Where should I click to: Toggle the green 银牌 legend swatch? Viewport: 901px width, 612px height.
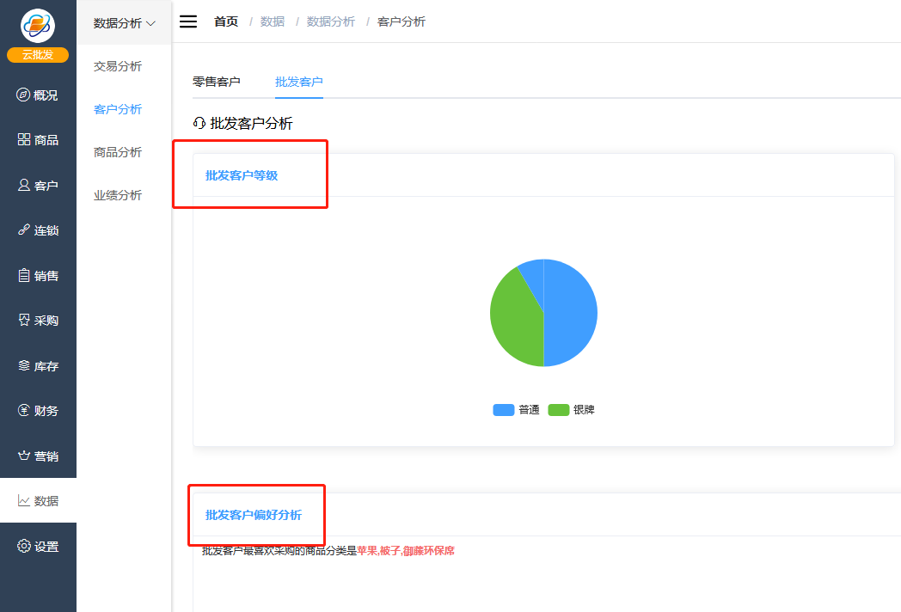tap(559, 410)
